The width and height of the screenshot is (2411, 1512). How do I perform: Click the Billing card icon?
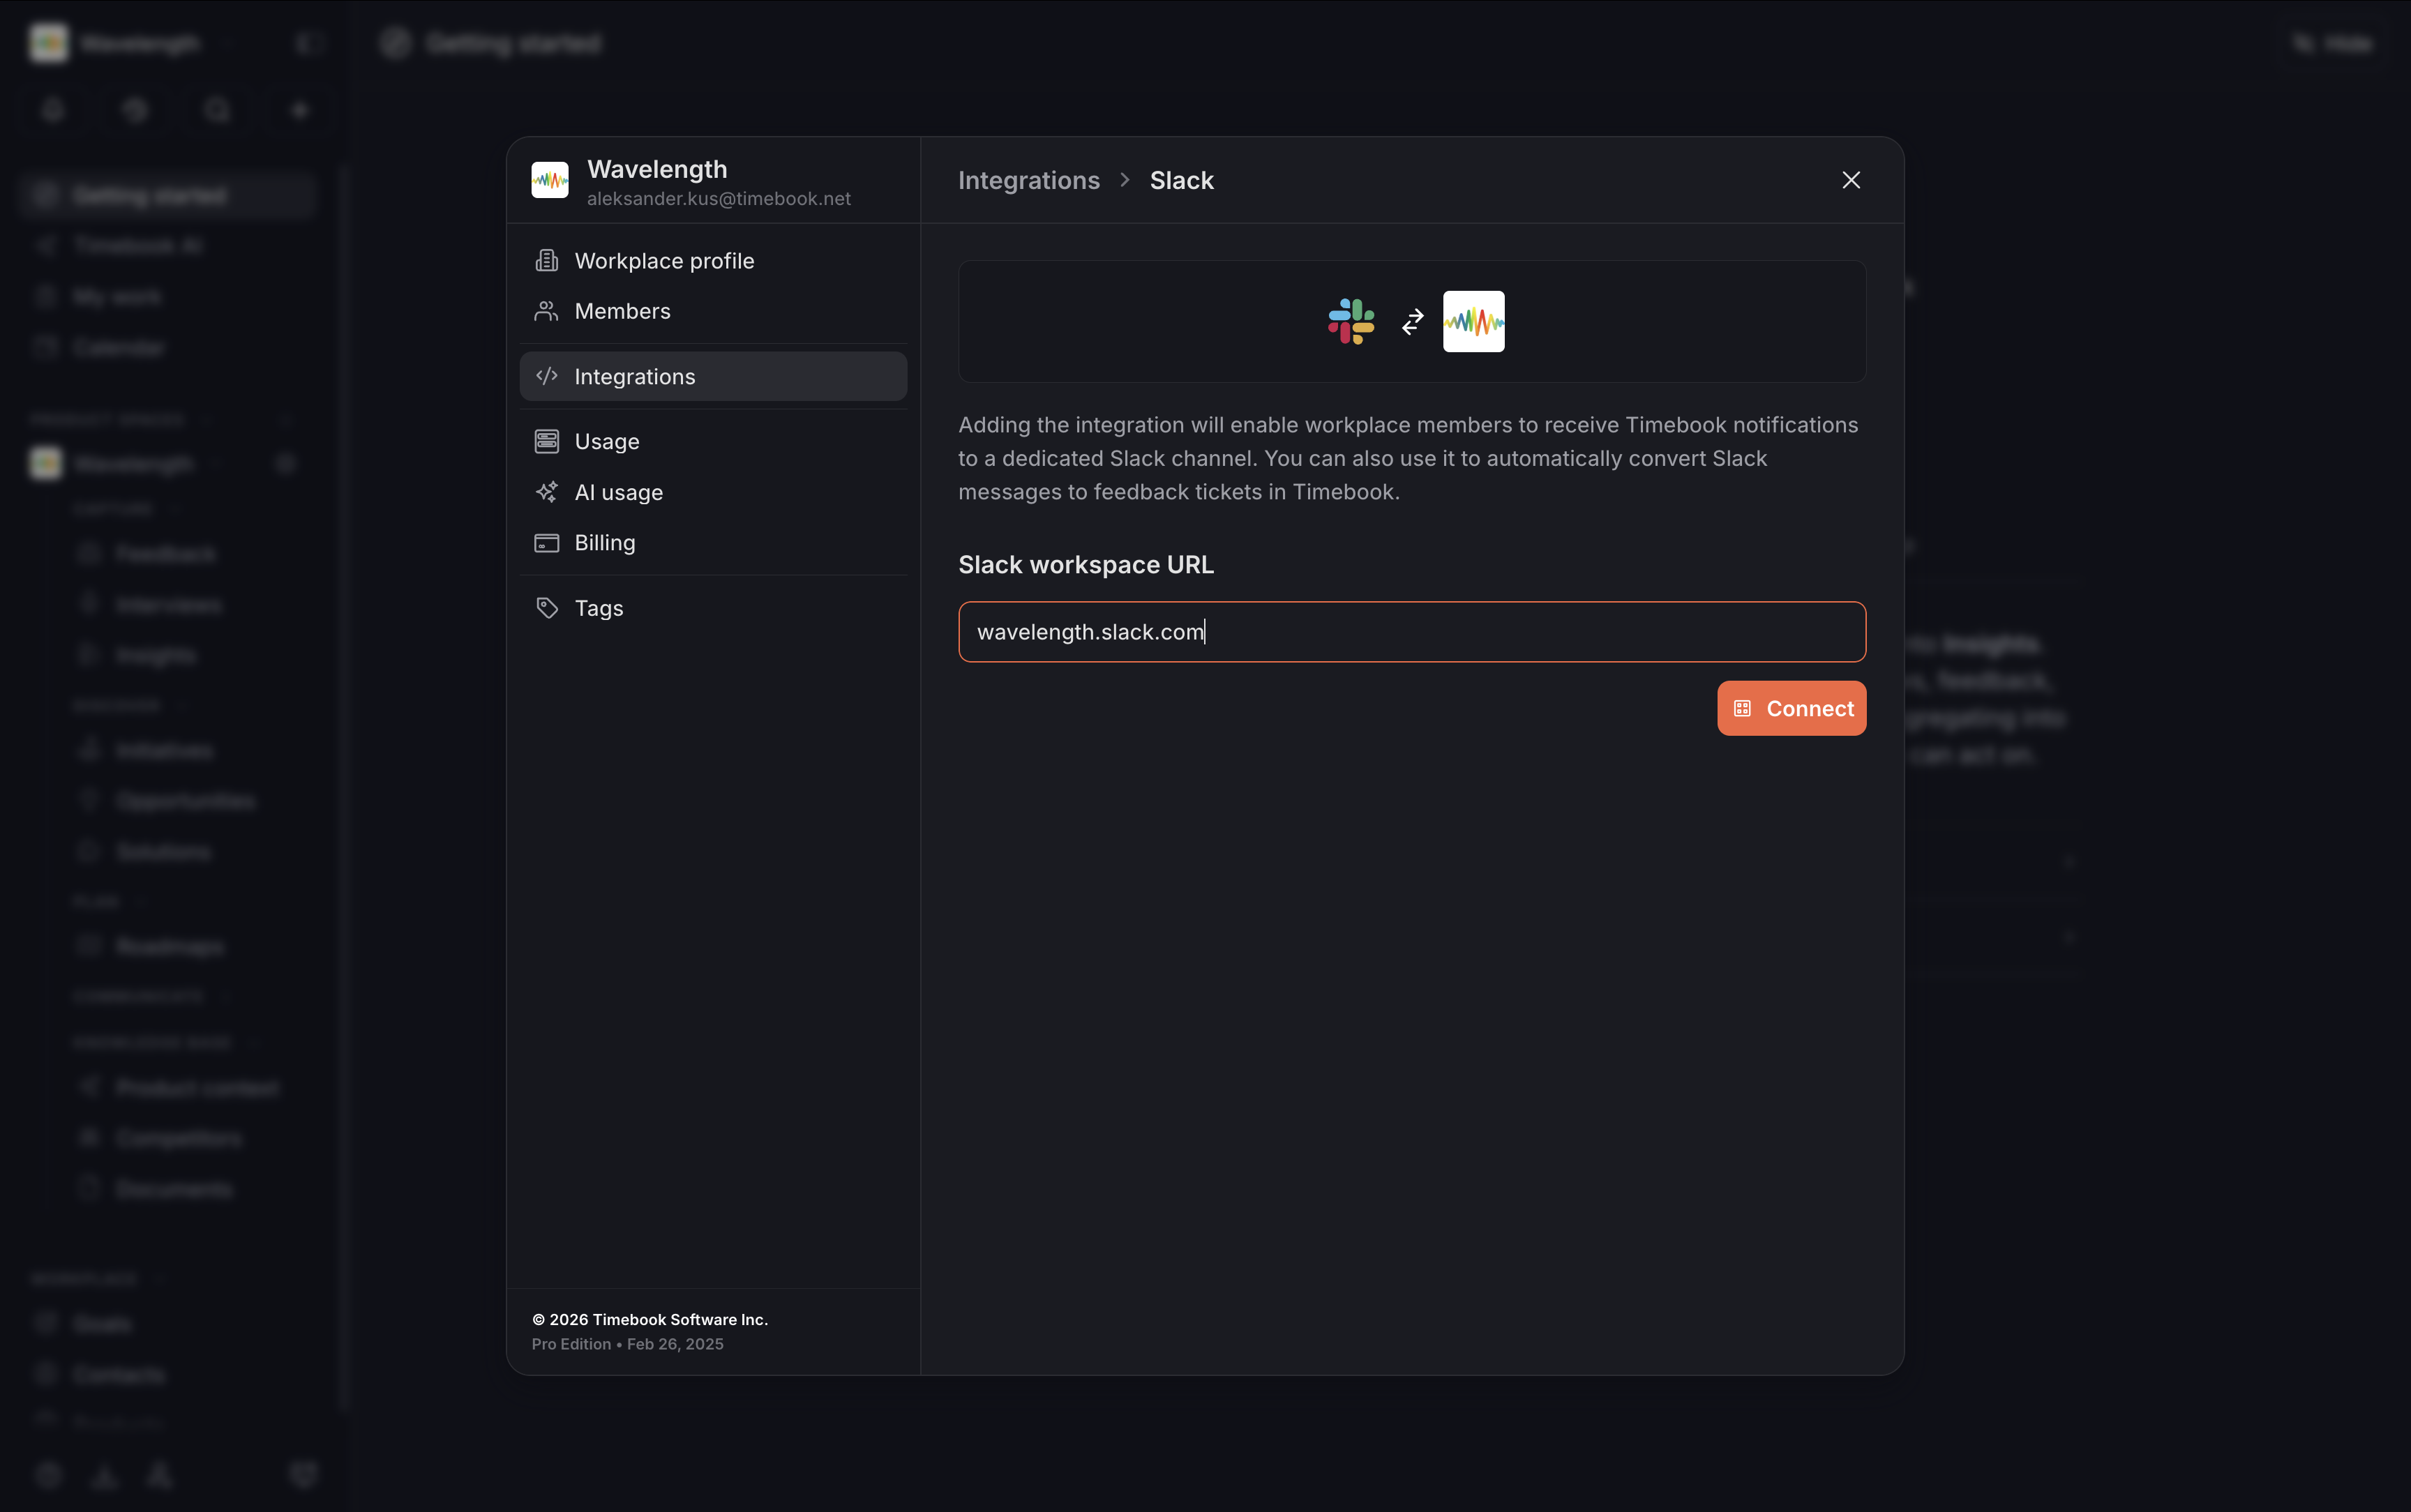coord(547,542)
